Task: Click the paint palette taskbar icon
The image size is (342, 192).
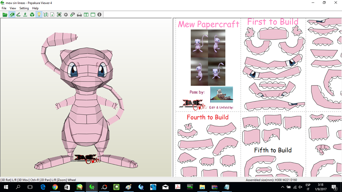Action: point(129,187)
